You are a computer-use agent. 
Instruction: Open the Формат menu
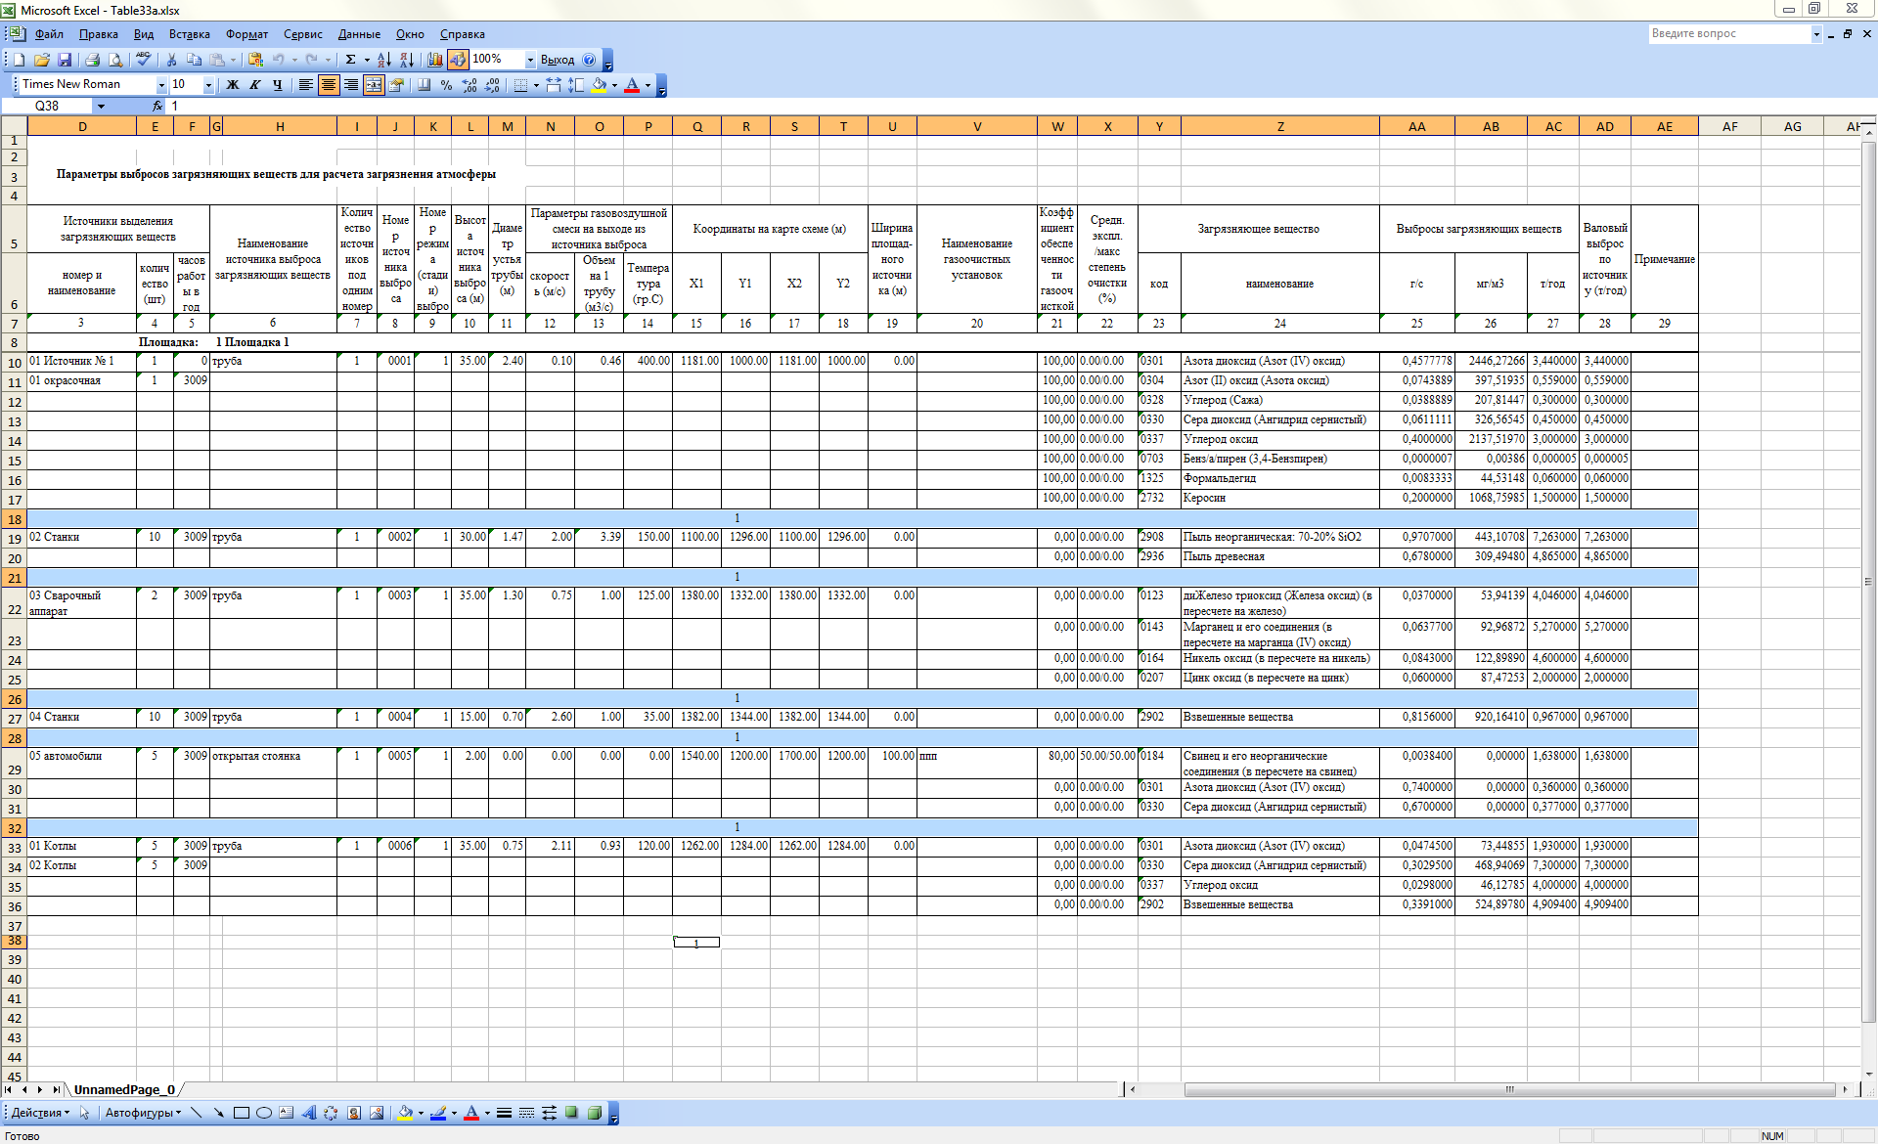[246, 34]
